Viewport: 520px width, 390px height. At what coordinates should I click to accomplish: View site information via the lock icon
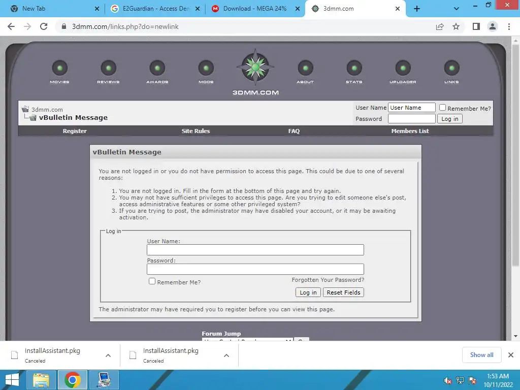[64, 26]
